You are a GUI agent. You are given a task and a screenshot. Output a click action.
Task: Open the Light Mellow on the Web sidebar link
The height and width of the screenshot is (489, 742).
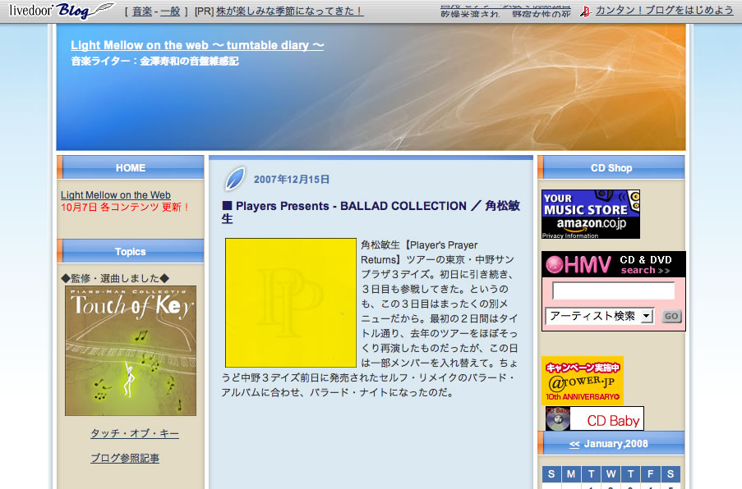(x=116, y=195)
